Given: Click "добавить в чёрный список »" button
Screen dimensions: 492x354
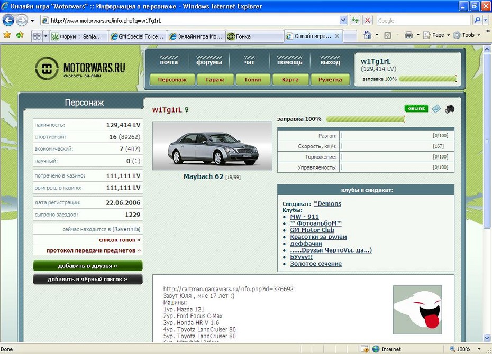Looking at the screenshot, I should tap(88, 279).
